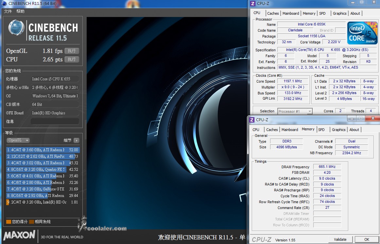The height and width of the screenshot is (244, 380).
Task: Switch to Graphics tab in top CPU-Z
Action: 339,14
